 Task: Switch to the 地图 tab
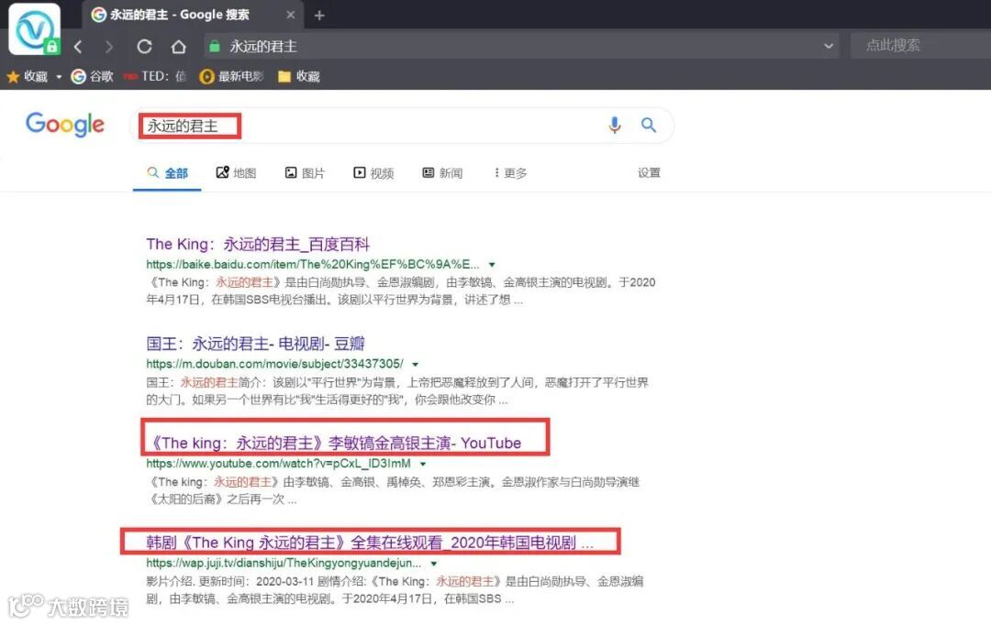pyautogui.click(x=237, y=173)
